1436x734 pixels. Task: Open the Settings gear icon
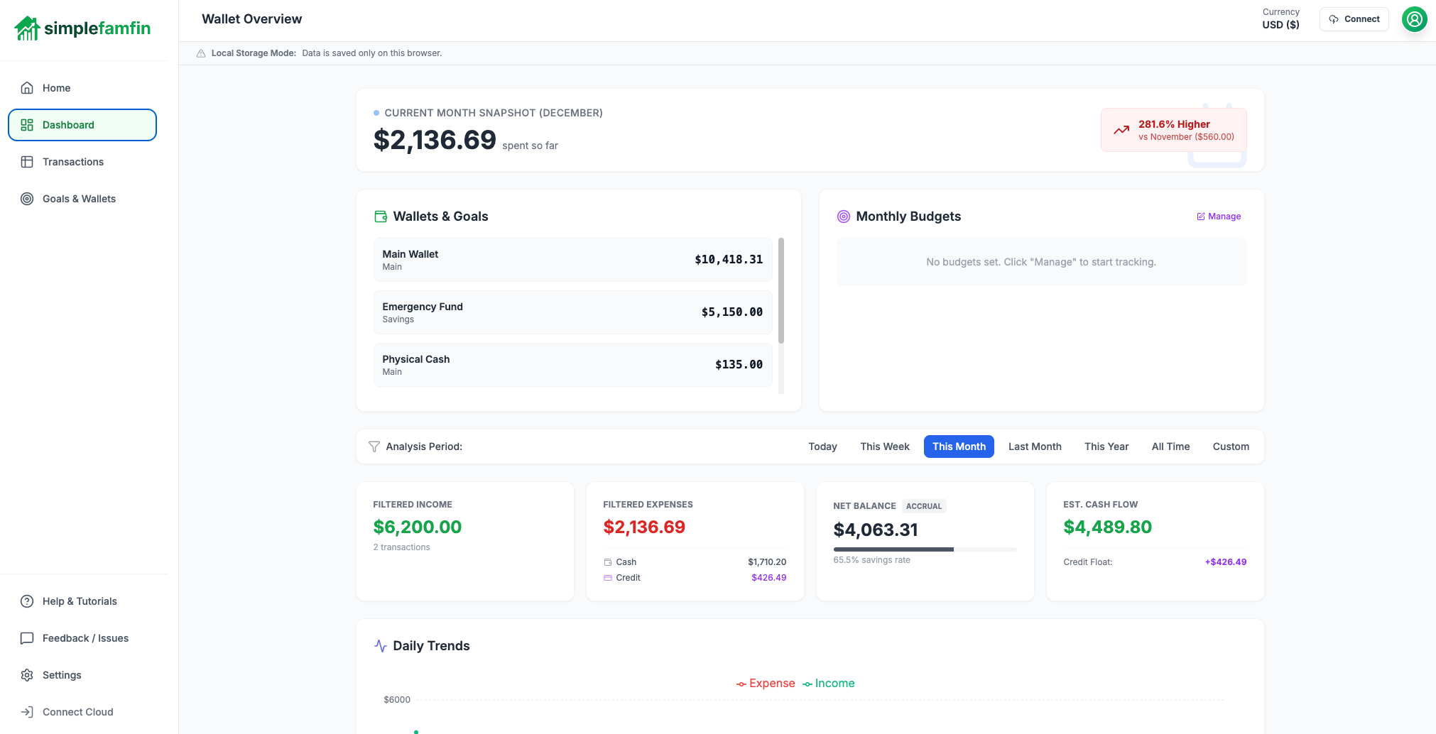(x=27, y=675)
